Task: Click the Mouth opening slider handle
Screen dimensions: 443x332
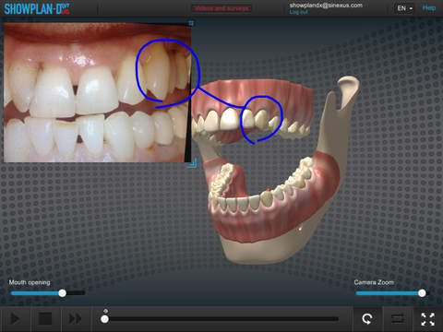Action: coord(63,293)
